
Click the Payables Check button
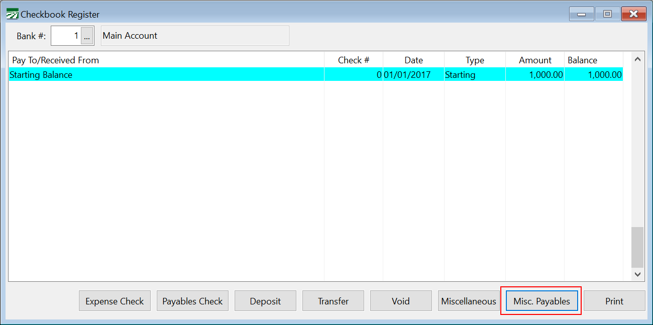click(x=192, y=301)
